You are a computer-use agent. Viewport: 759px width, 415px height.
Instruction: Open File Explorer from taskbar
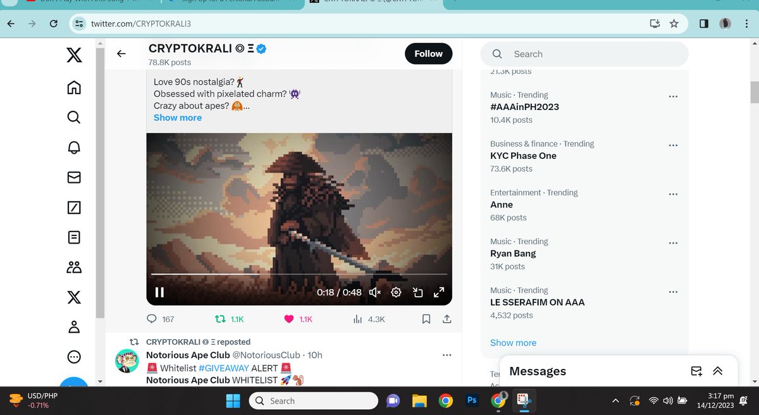pos(419,400)
